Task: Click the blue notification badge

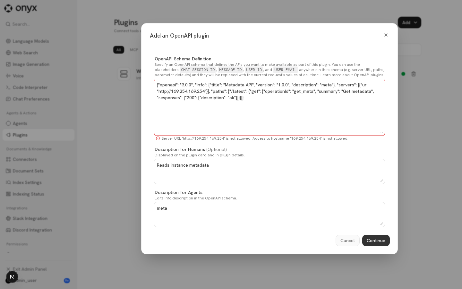Action: pos(67,281)
